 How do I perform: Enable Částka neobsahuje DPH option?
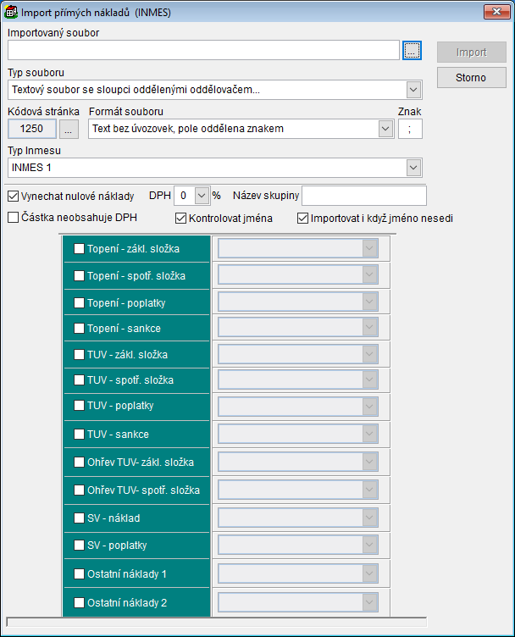coord(14,218)
